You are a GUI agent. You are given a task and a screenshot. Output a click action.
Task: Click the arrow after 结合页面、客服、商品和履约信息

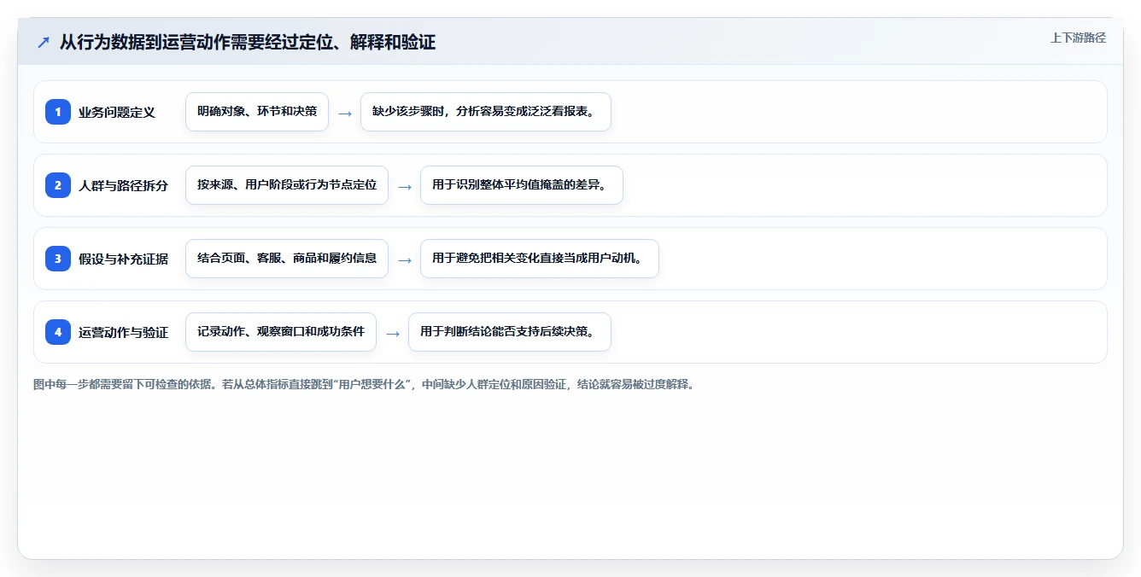pos(405,259)
